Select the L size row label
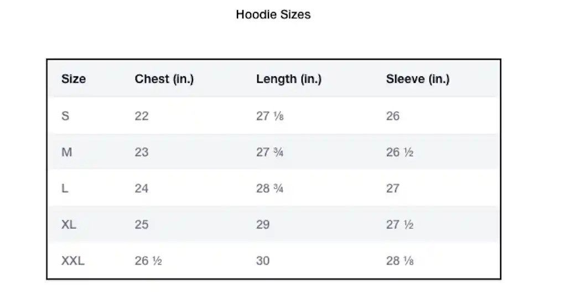Screen dimensions: 581x302 coord(65,188)
